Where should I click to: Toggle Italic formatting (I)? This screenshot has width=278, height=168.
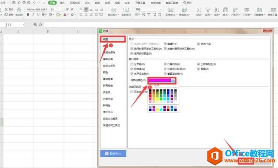coord(33,15)
